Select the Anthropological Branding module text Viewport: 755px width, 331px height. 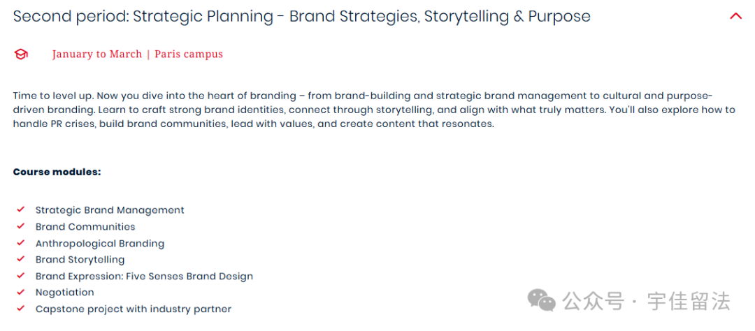pos(100,244)
